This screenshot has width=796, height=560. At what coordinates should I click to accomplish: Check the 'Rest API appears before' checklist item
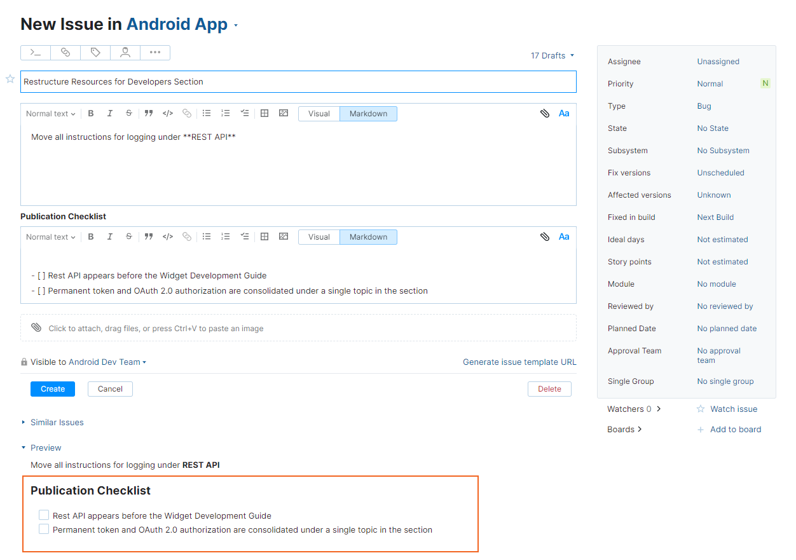tap(43, 515)
